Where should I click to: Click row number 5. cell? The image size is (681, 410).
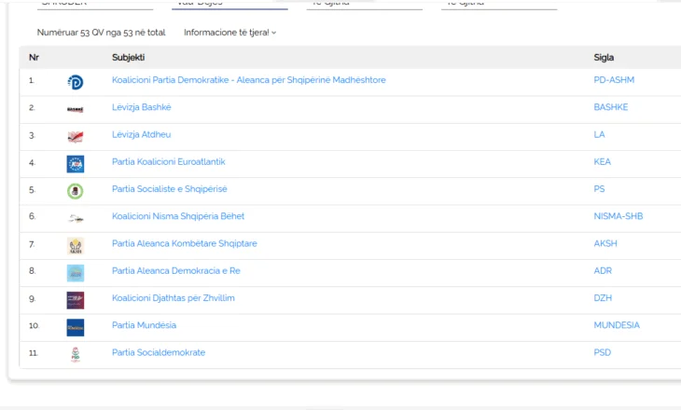point(32,189)
